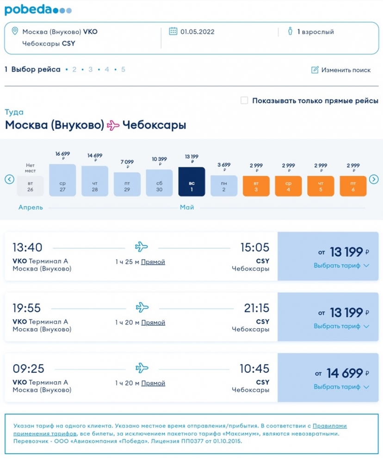Select orange Tuesday May 3 price bar
The image size is (383, 462).
(x=256, y=185)
